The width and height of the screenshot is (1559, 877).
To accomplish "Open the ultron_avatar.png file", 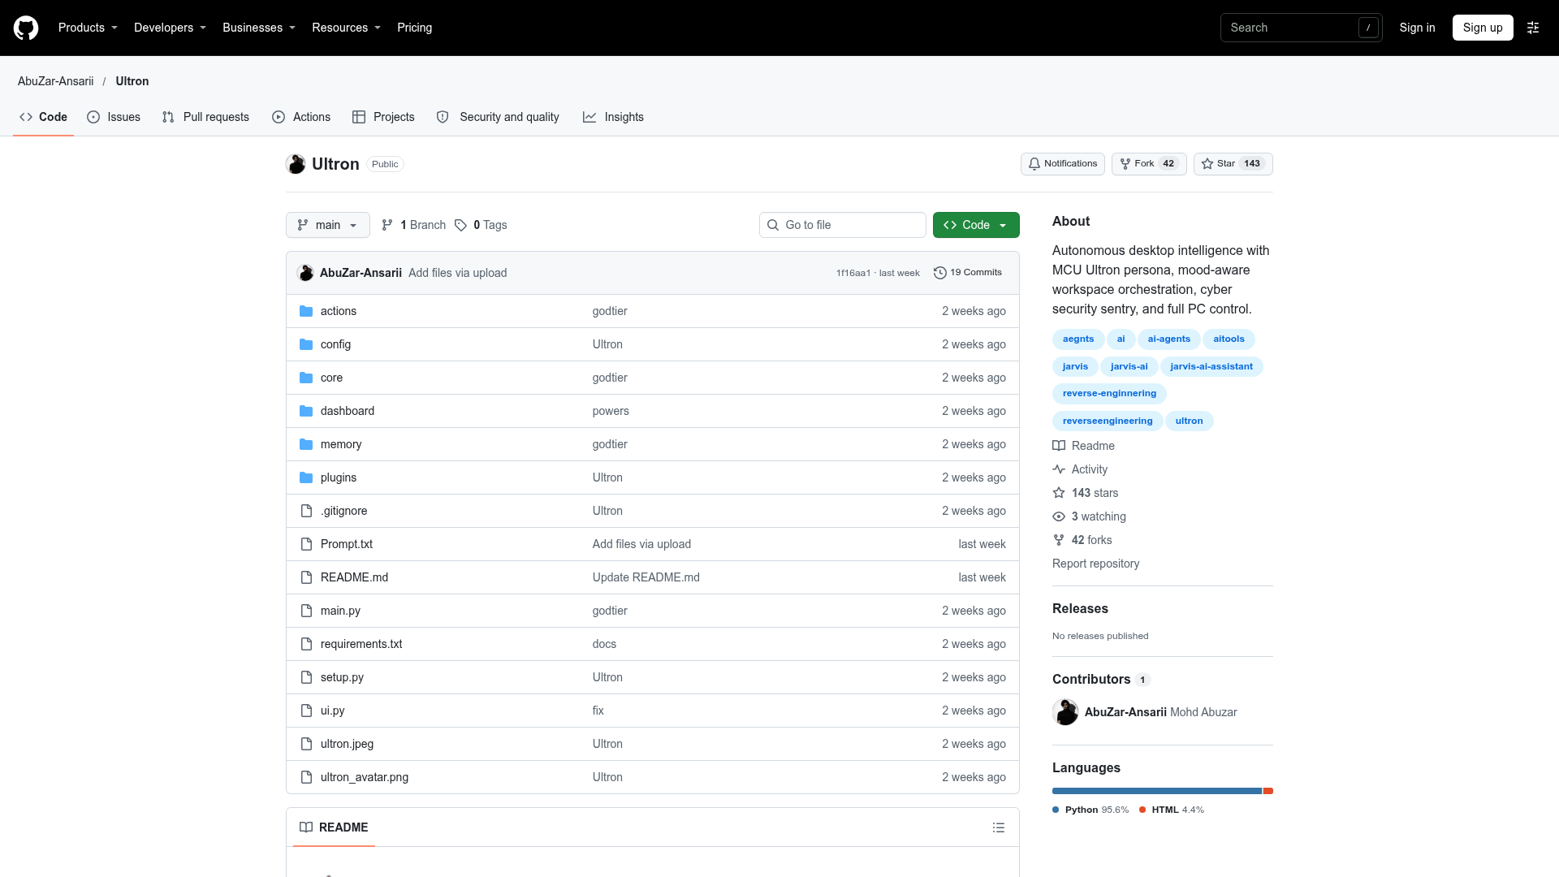I will pyautogui.click(x=365, y=777).
